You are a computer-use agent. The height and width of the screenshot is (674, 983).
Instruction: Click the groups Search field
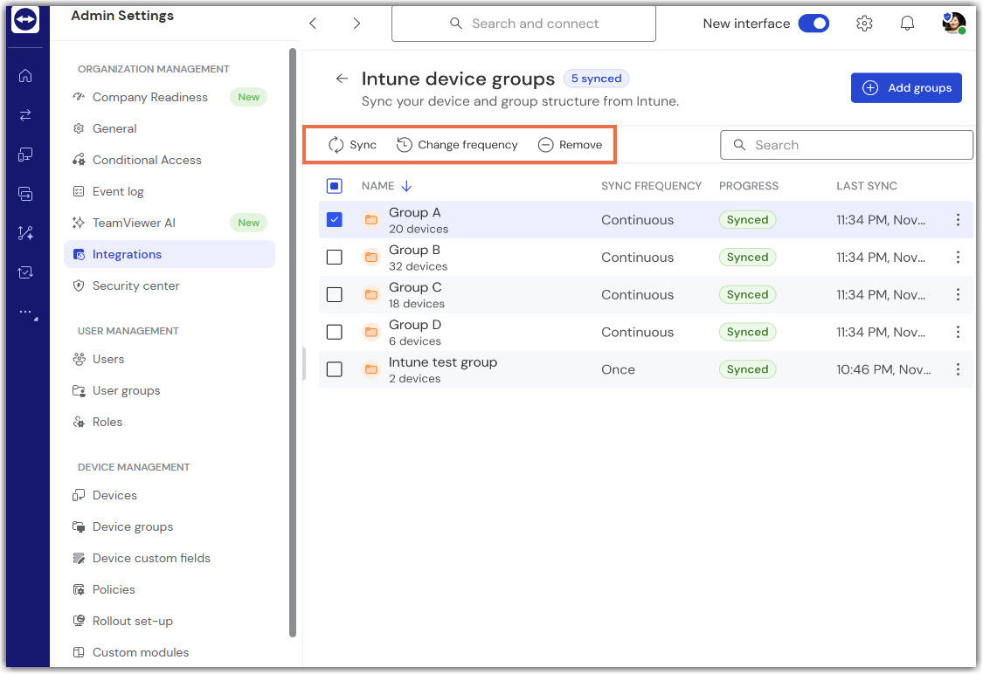(847, 145)
